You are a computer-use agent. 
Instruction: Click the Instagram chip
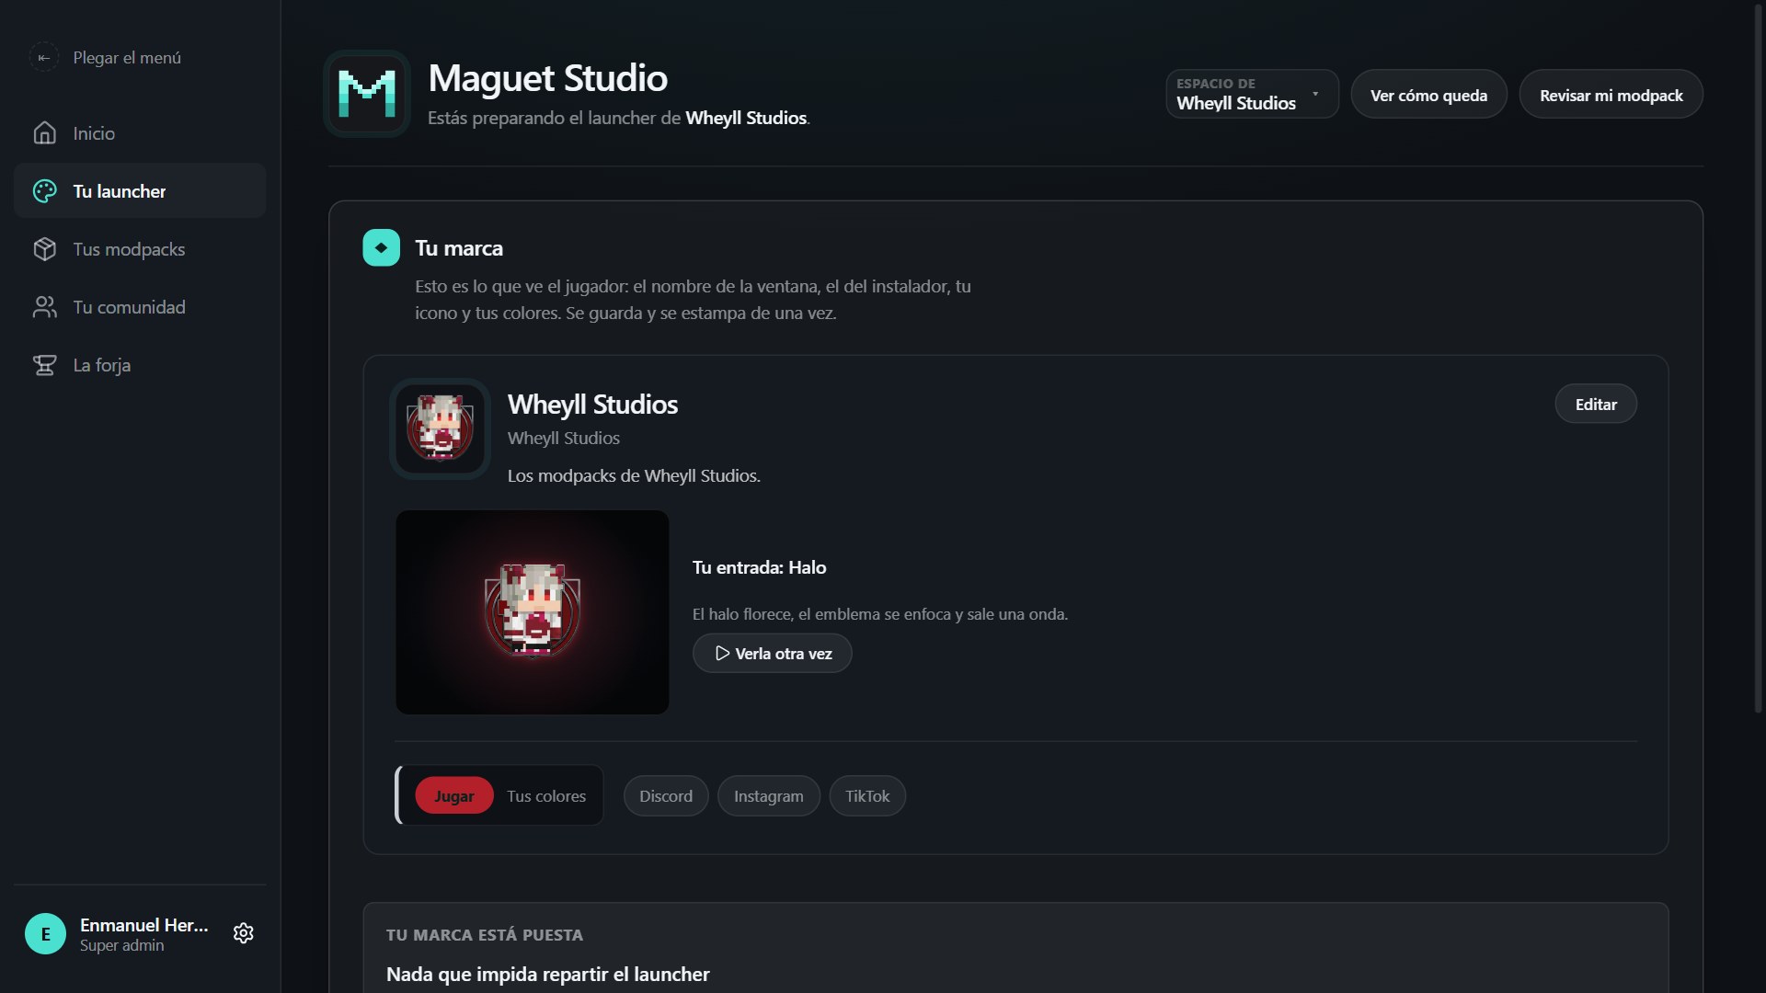coord(768,796)
